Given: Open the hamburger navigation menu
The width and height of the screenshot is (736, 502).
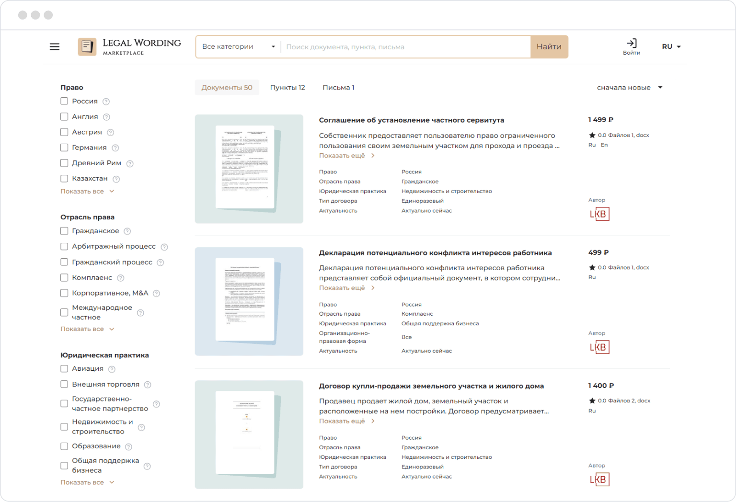Looking at the screenshot, I should pos(55,46).
